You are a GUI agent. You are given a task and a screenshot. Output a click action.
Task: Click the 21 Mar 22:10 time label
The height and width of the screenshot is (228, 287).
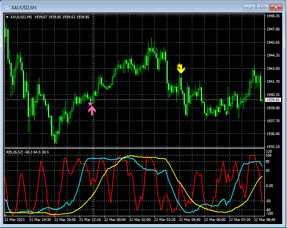click(x=90, y=219)
